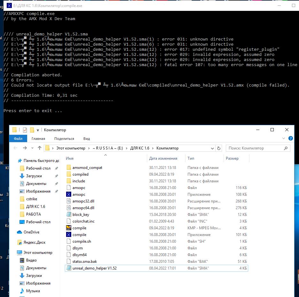Select the amxxpc application icon
This screenshot has width=299, height=297.
(69, 194)
